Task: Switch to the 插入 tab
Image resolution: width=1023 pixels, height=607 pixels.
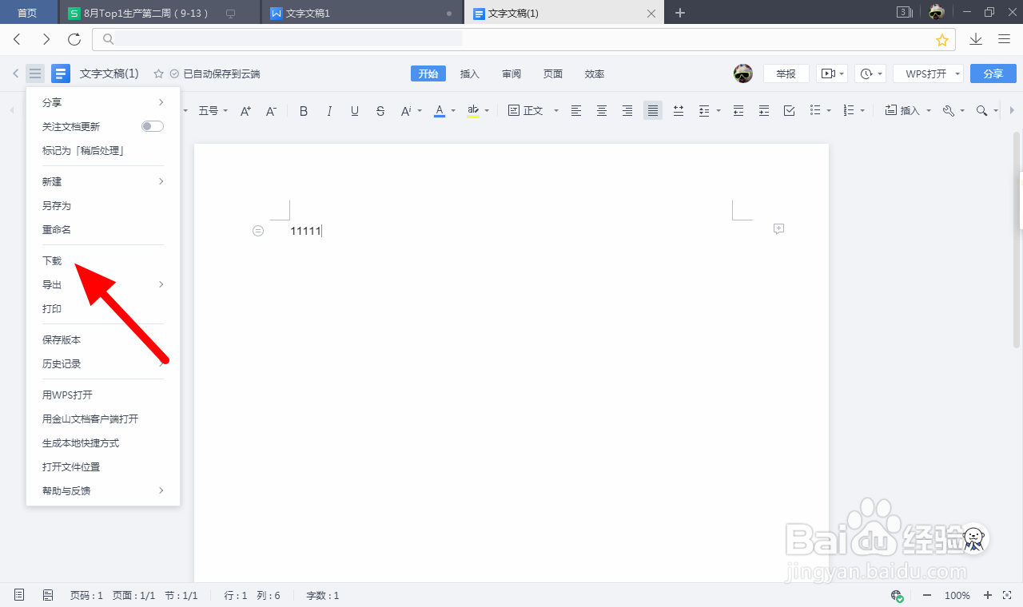Action: point(470,73)
